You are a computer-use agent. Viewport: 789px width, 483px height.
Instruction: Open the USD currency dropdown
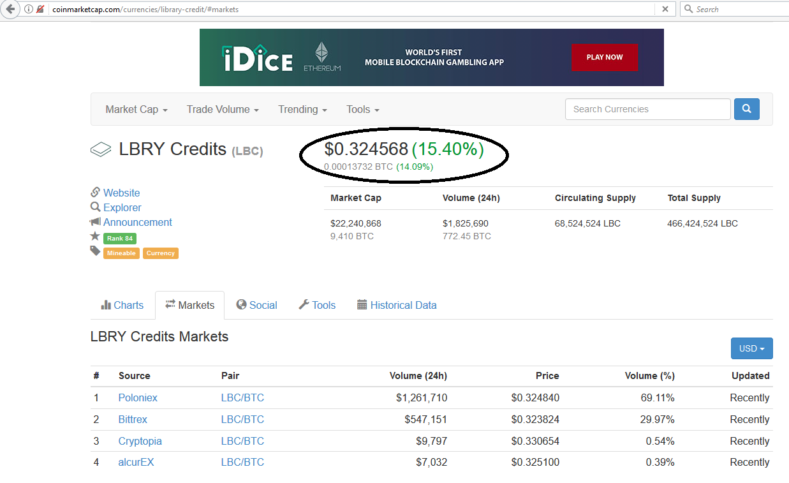pos(751,348)
